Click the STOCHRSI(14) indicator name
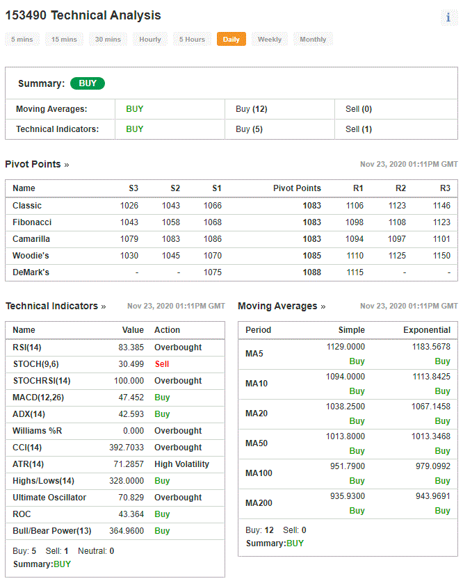The width and height of the screenshot is (463, 581). [x=42, y=381]
